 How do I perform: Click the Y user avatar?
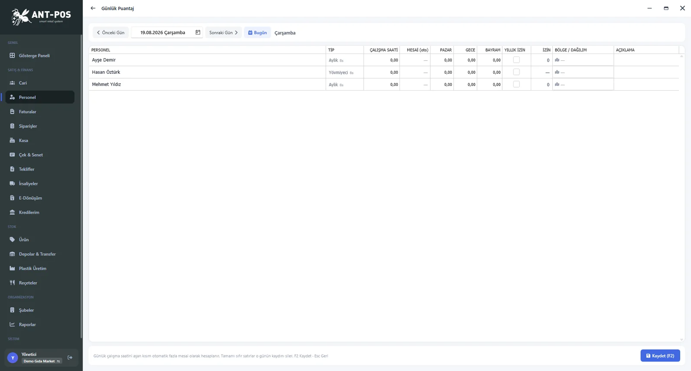(x=13, y=358)
